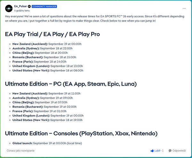The height and width of the screenshot is (158, 192).
Task: Select 'United States (New York): September 18 at 08:00h'
Action: (48, 70)
